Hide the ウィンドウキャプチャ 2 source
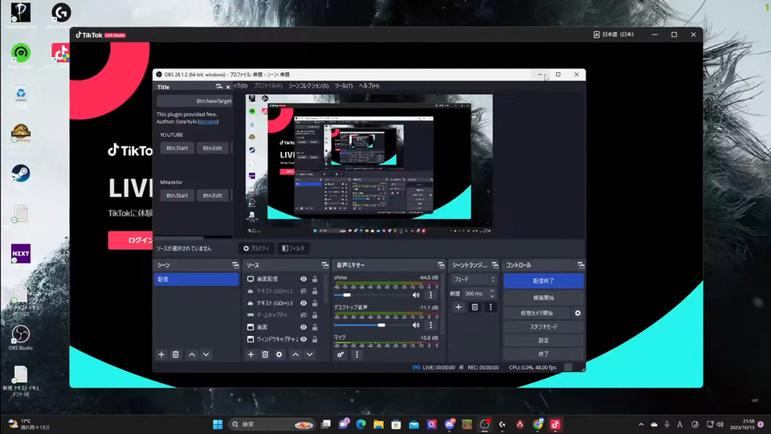The height and width of the screenshot is (434, 771). [304, 339]
